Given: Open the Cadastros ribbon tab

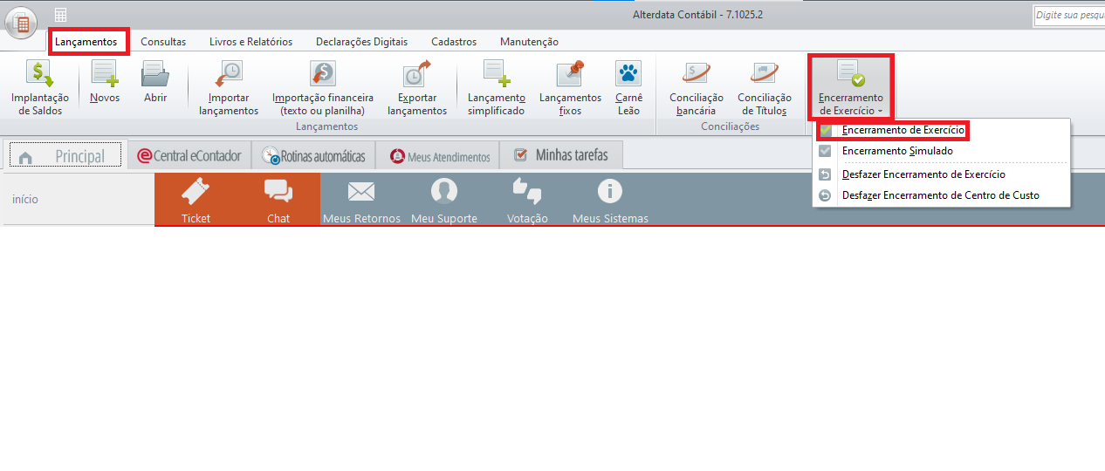Looking at the screenshot, I should point(454,42).
